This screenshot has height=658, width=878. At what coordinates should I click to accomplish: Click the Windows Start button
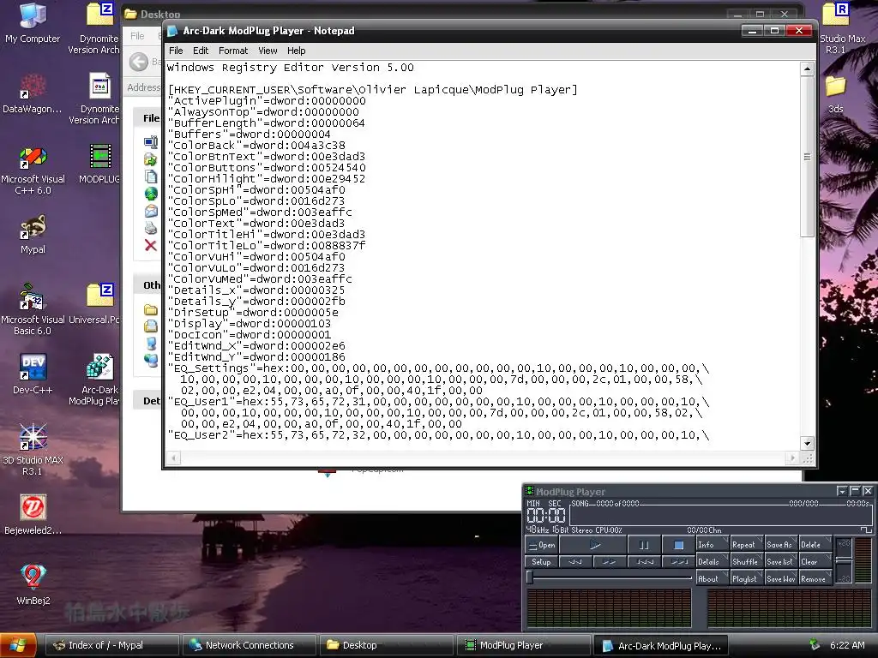coord(18,645)
